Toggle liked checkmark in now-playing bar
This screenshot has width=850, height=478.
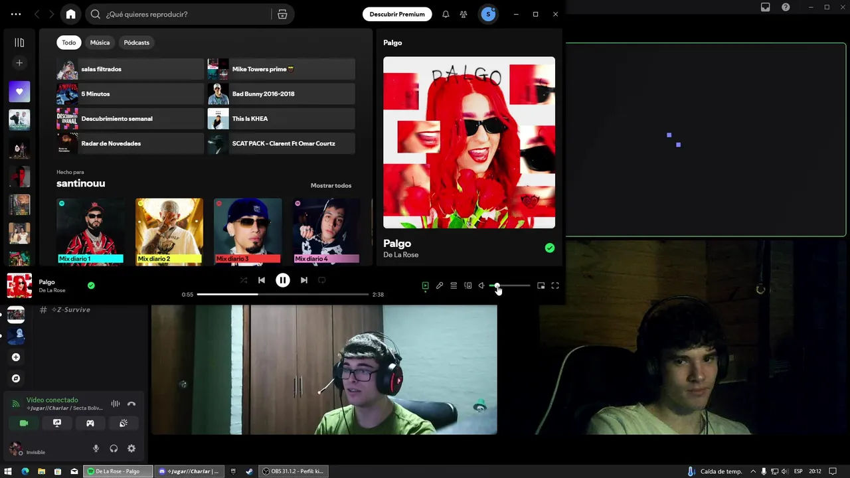pyautogui.click(x=91, y=285)
